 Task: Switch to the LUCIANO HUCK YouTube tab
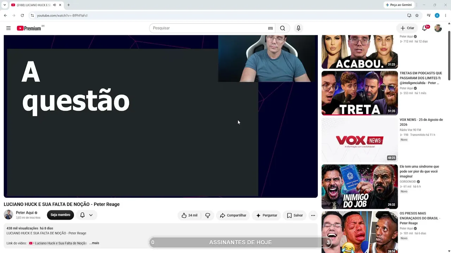(x=34, y=5)
